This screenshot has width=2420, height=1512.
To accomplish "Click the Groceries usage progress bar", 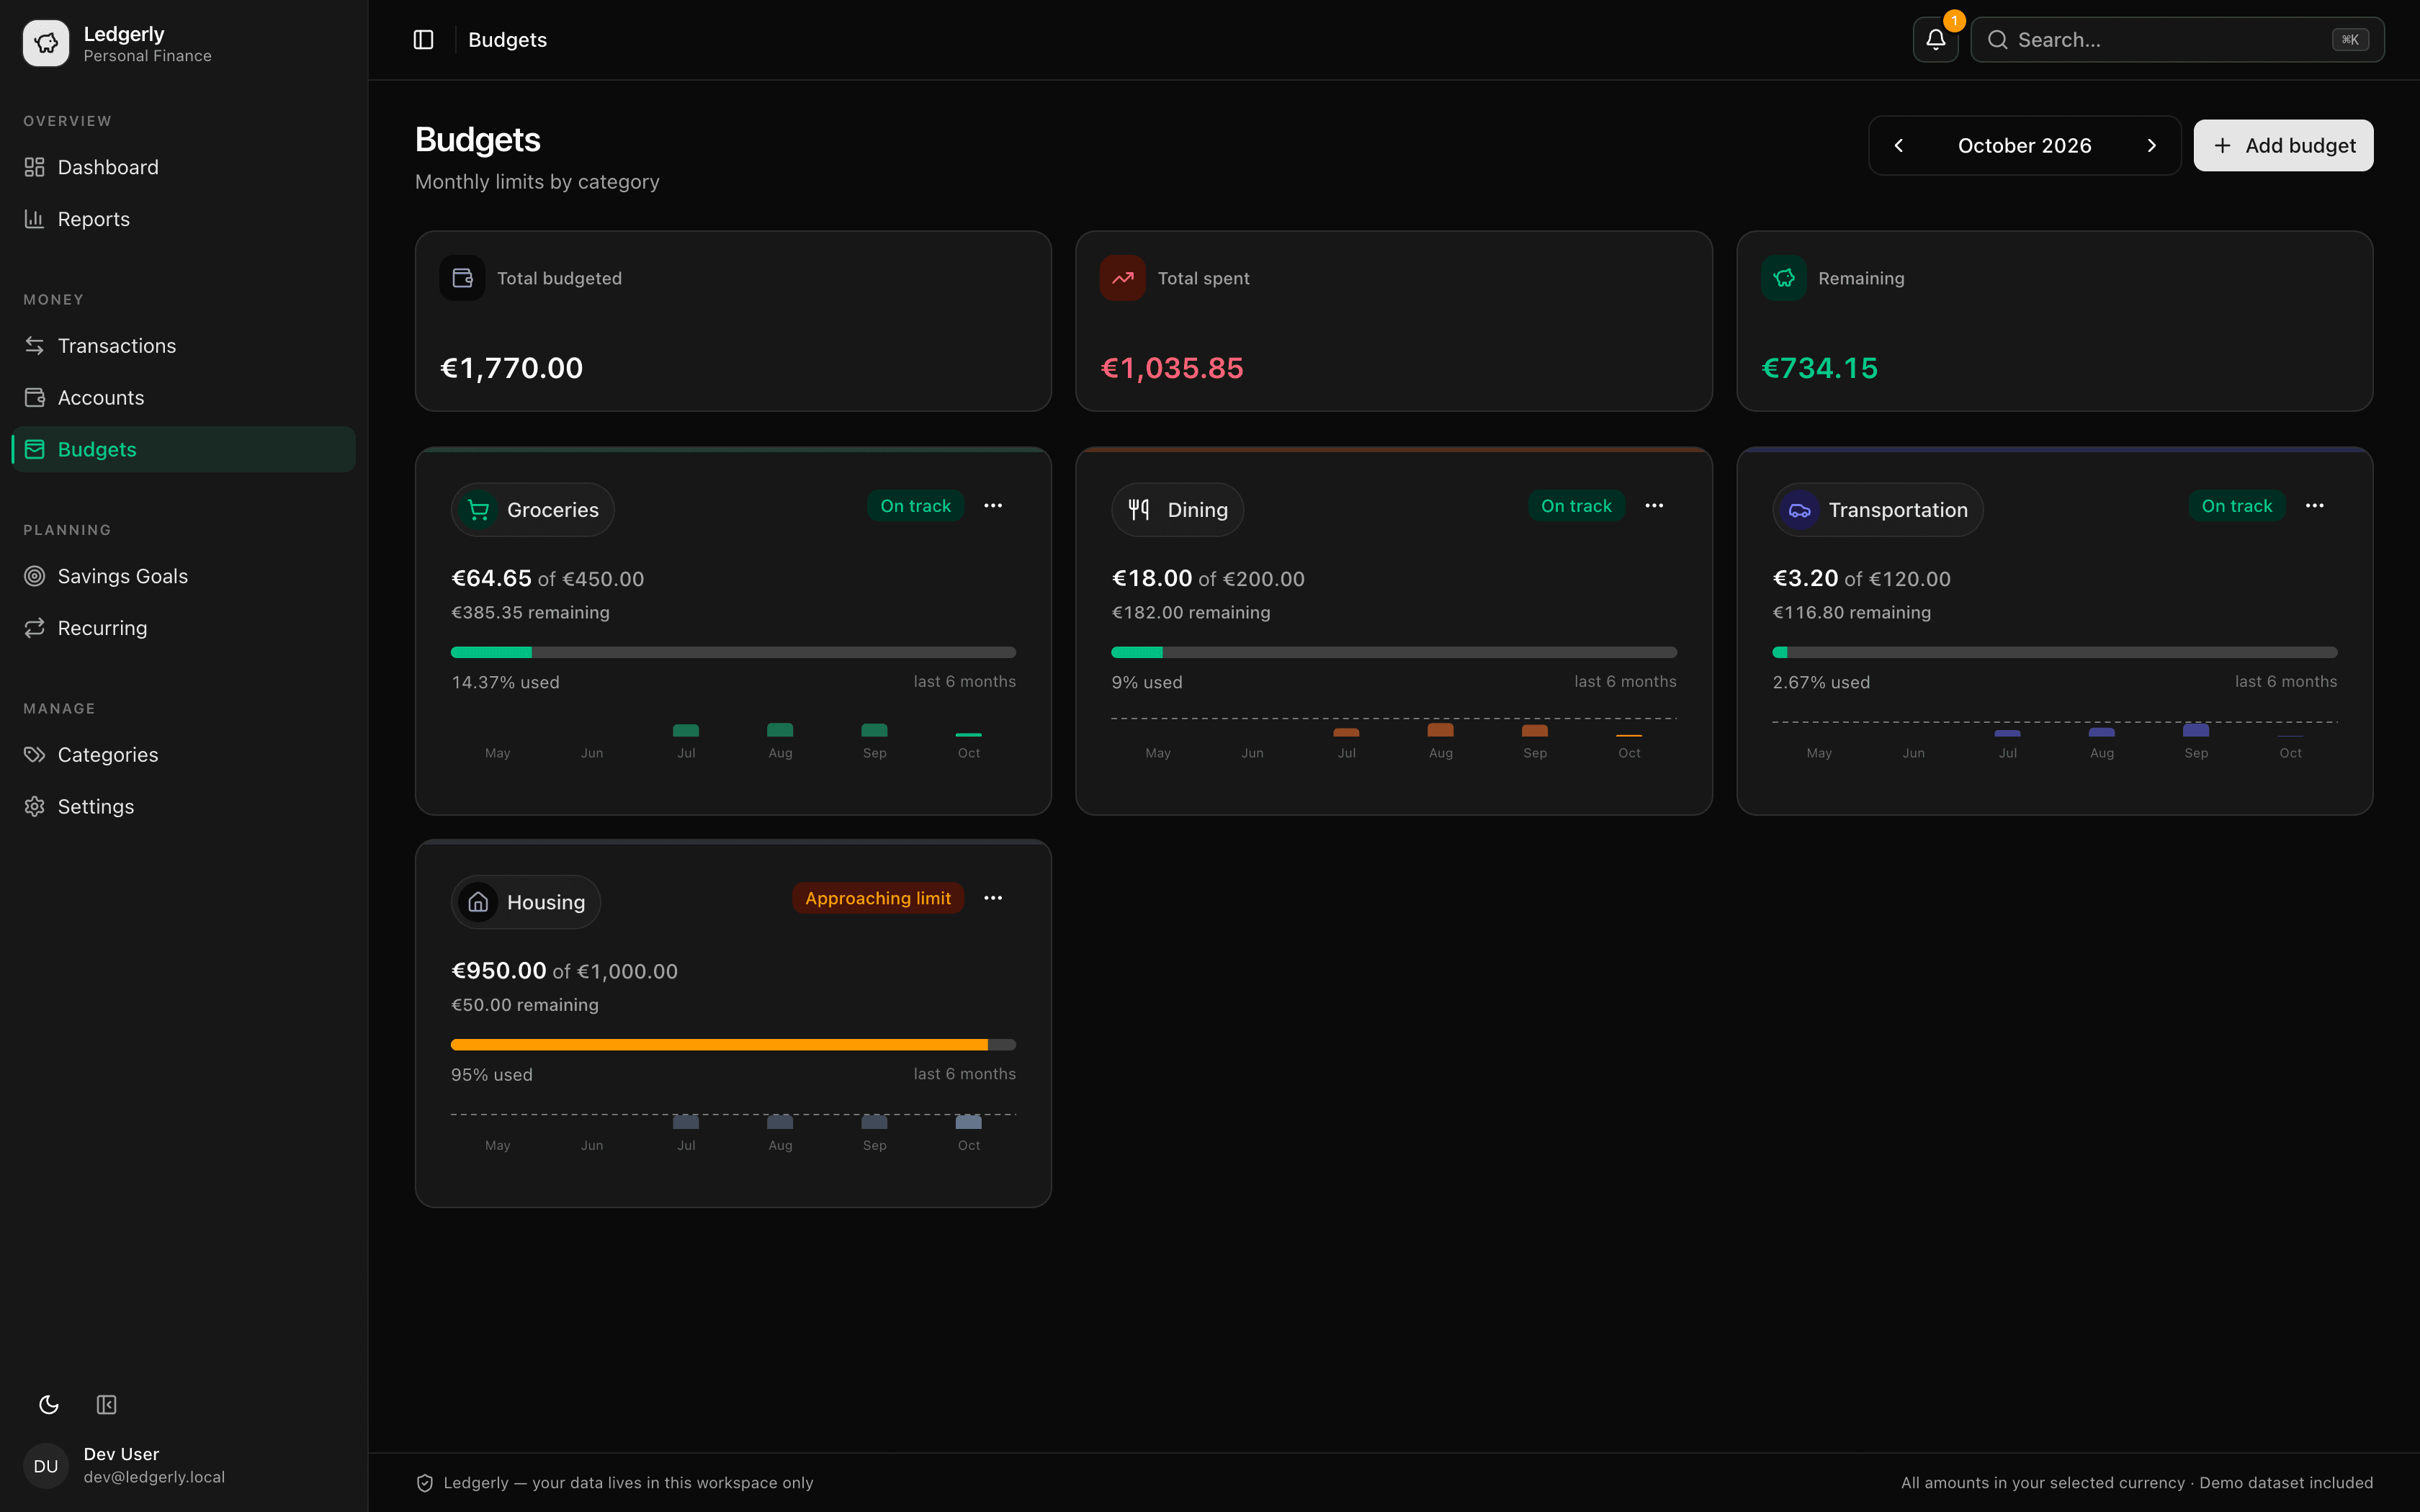I will [733, 652].
